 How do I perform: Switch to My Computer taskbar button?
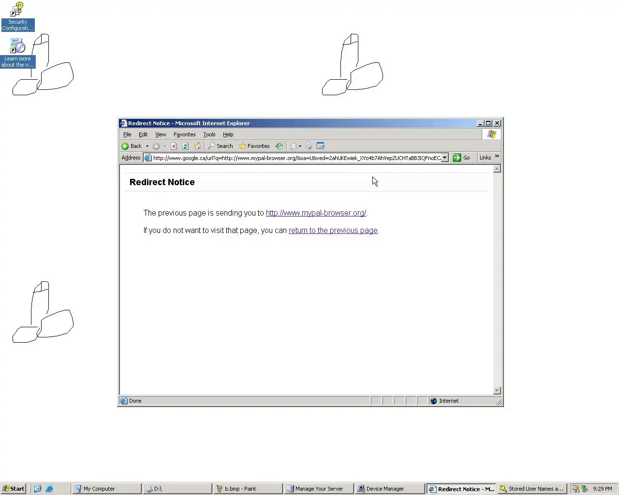pyautogui.click(x=106, y=489)
